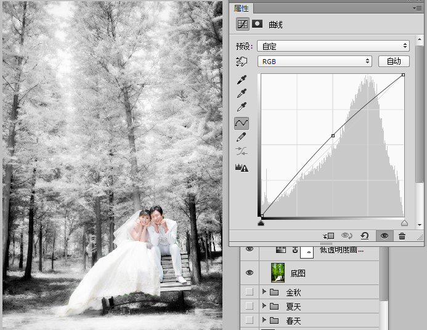Switch to the 属性 tab

coord(242,9)
